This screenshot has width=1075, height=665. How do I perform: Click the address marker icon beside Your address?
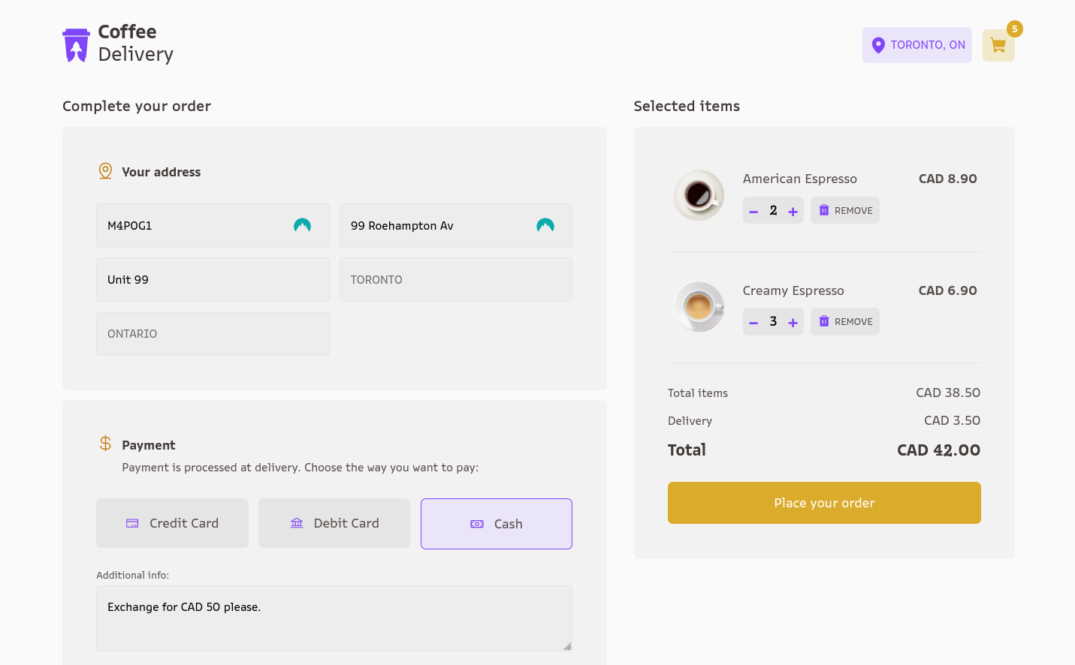[105, 170]
